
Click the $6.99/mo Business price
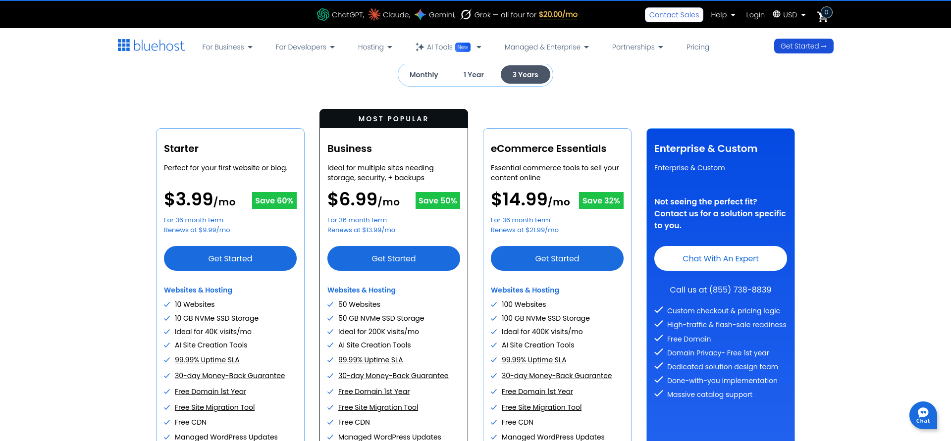point(364,199)
